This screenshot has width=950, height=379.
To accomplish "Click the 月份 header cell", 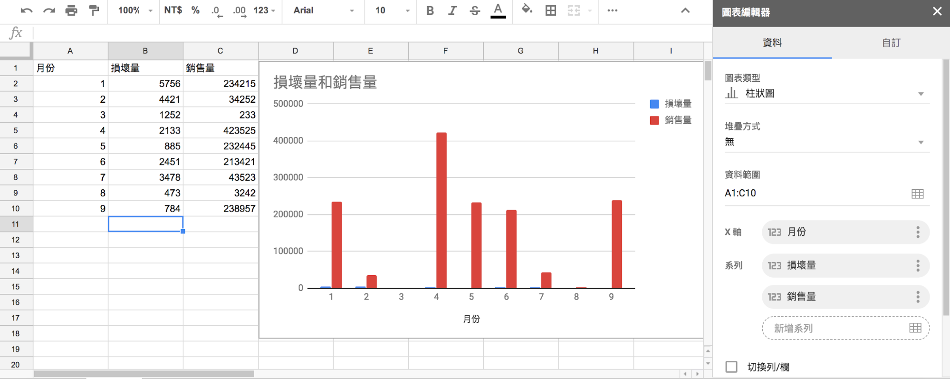I will [70, 68].
